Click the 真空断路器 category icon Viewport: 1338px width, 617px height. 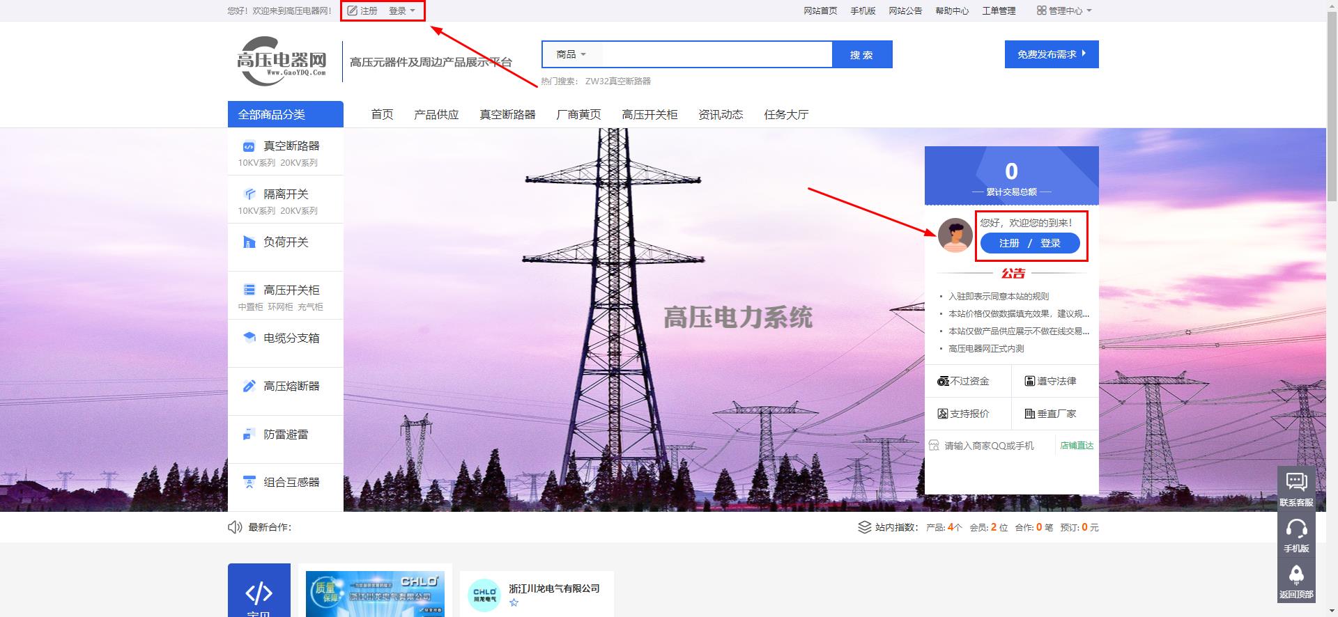click(248, 146)
